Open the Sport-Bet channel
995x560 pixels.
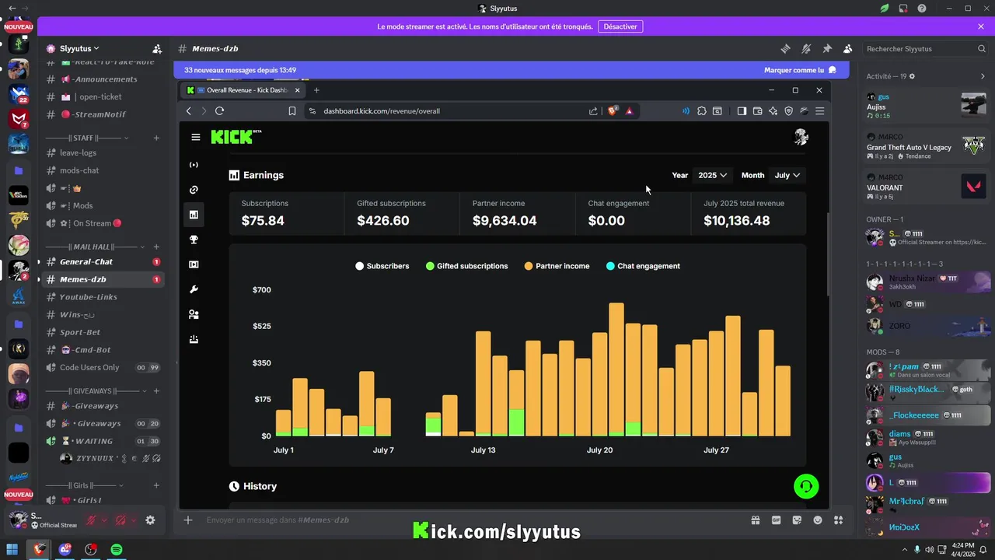(103, 332)
